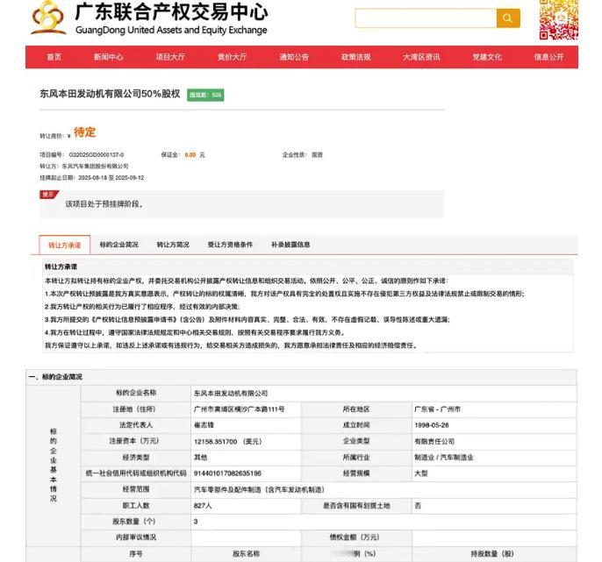
Task: Switch to the 受让方资格条件 tab
Action: (x=230, y=245)
